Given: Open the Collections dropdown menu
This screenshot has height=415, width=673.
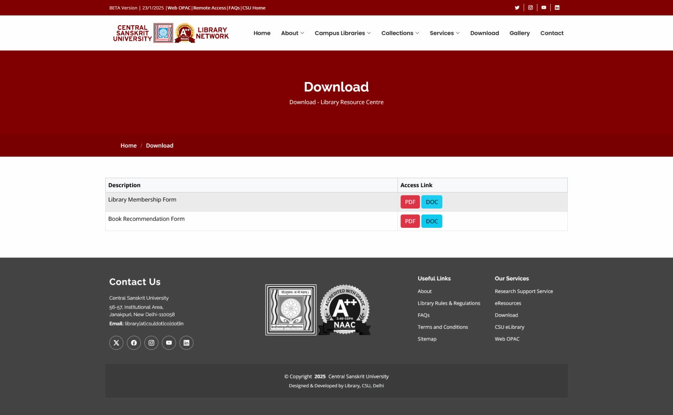Looking at the screenshot, I should (x=400, y=33).
